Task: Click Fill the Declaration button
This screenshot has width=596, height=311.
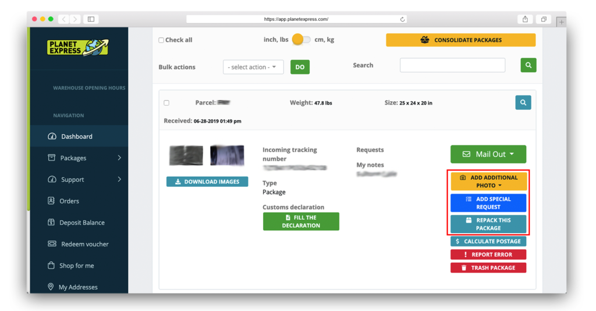Action: [x=301, y=221]
